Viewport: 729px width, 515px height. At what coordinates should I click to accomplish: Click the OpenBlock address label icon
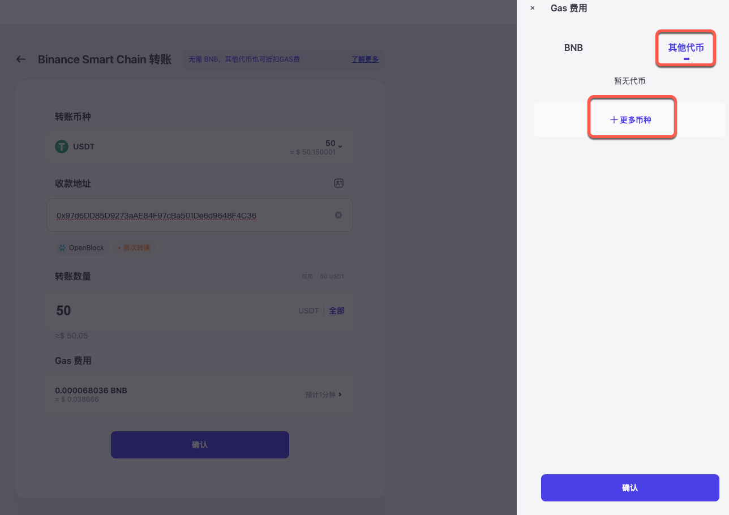(x=62, y=247)
